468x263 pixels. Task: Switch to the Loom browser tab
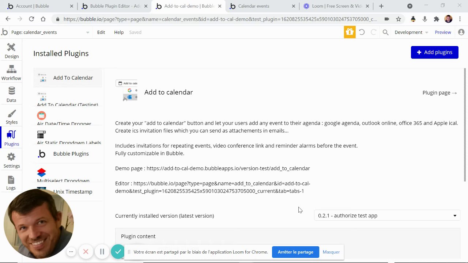[x=336, y=6]
